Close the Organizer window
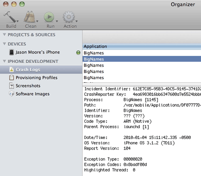 (x=6, y=4)
